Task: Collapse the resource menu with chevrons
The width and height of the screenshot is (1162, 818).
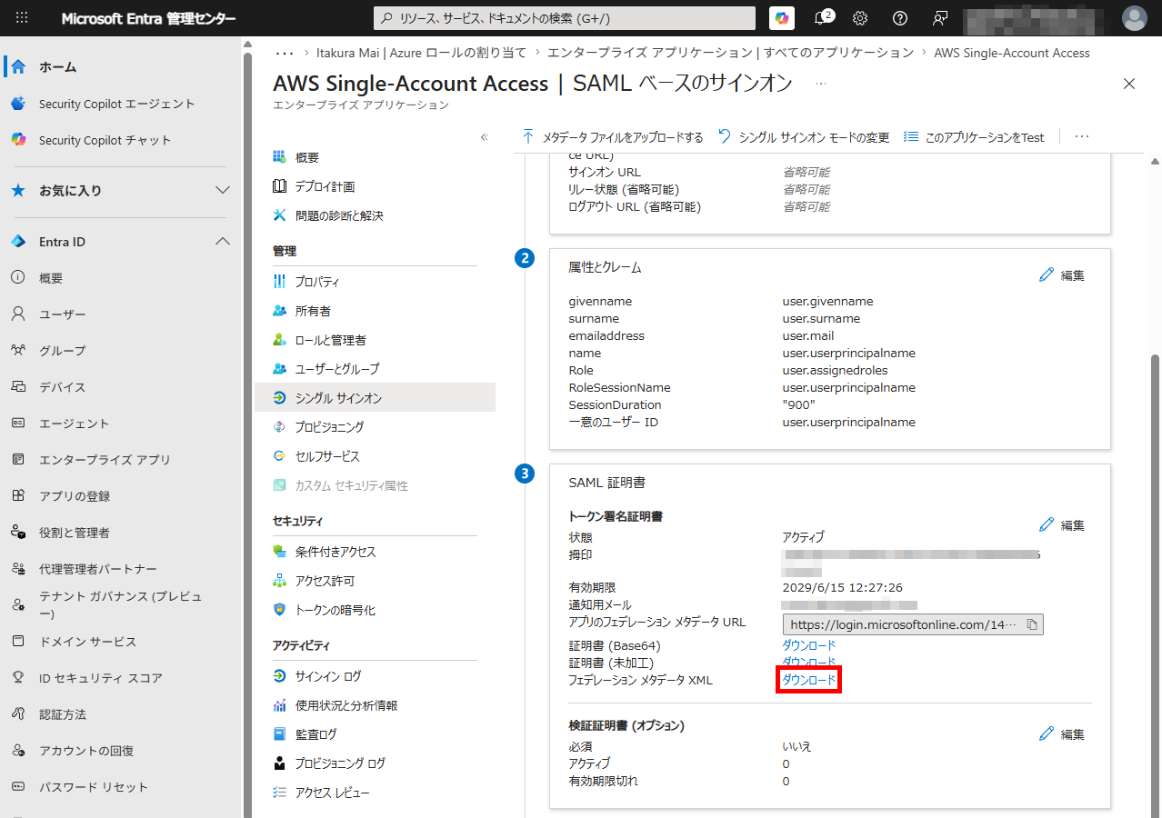Action: 485,137
